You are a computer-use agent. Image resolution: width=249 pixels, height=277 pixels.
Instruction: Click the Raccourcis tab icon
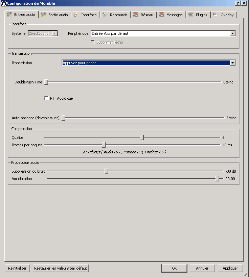(x=105, y=15)
